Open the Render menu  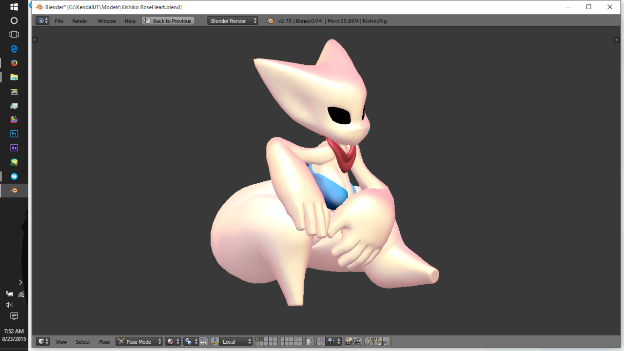80,21
